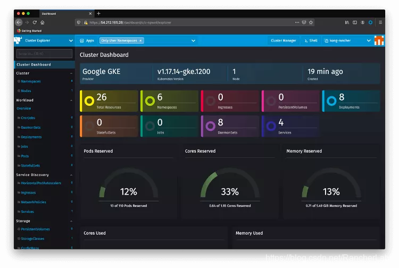Image resolution: width=399 pixels, height=268 pixels.
Task: Open PersistentVolumes in the sidebar
Action: click(35, 229)
